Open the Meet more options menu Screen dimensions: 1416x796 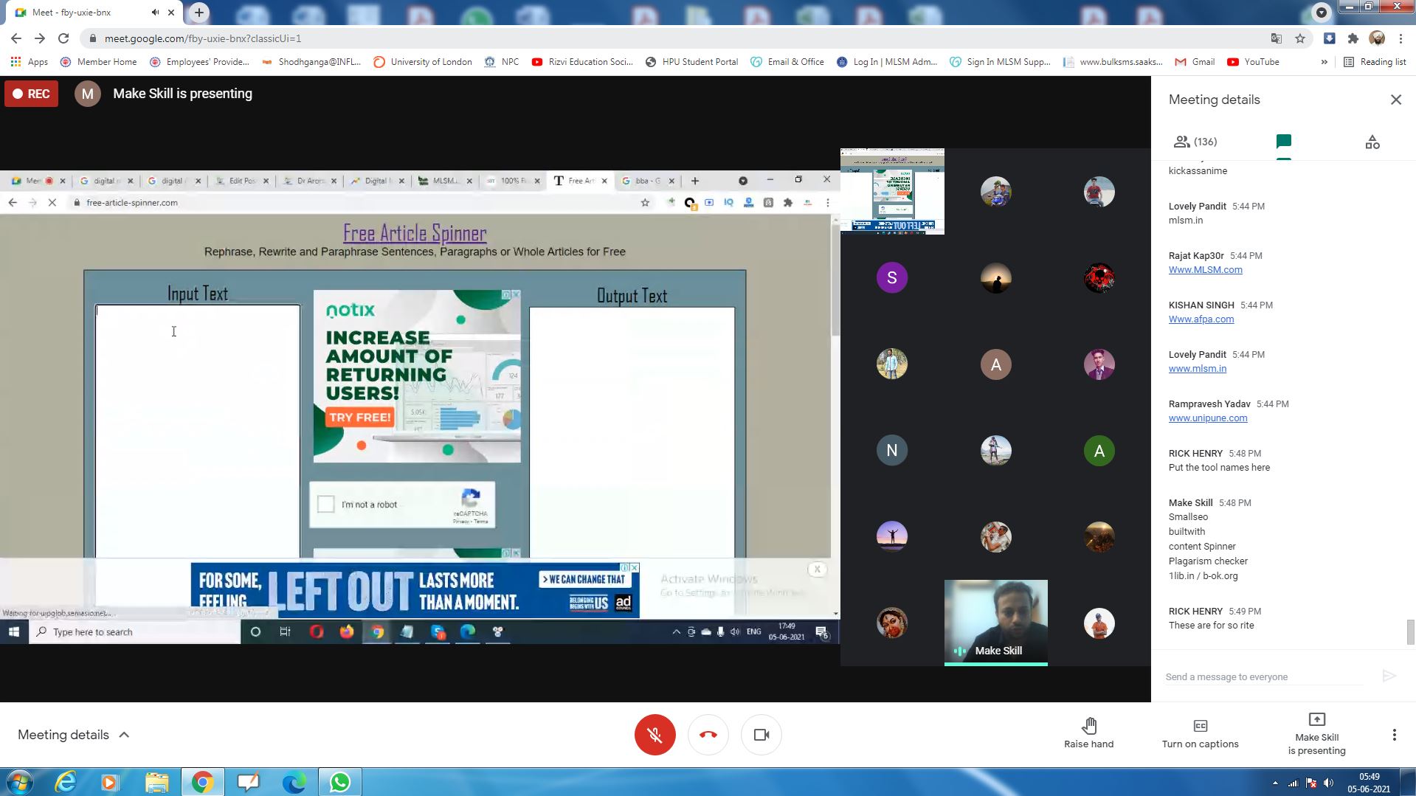coord(1394,735)
